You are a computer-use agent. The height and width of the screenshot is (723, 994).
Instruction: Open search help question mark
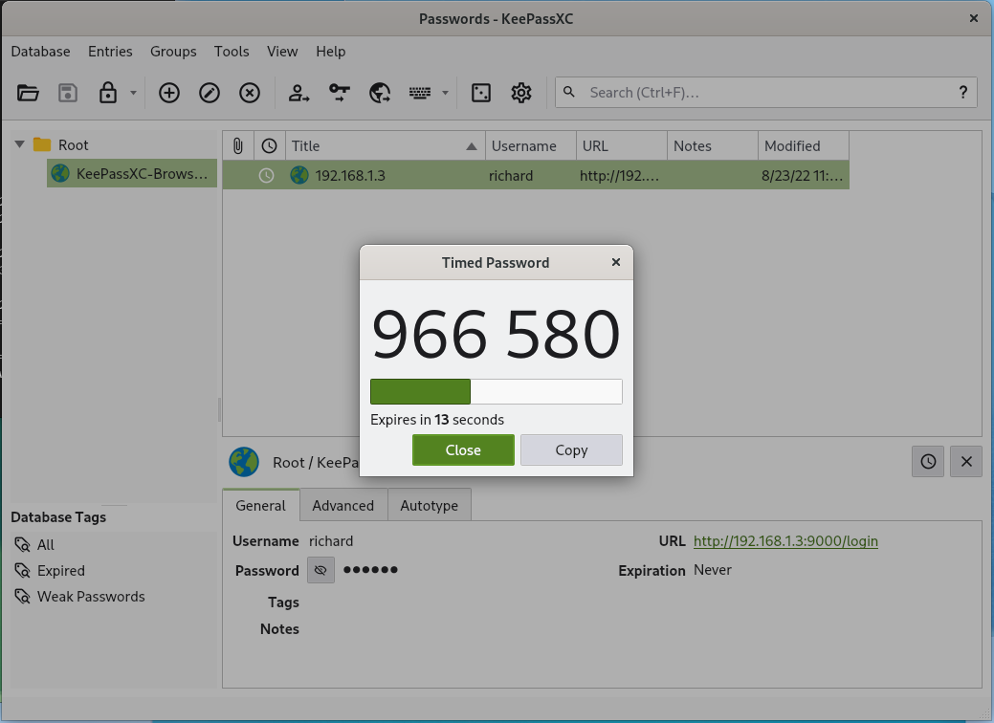pos(963,93)
